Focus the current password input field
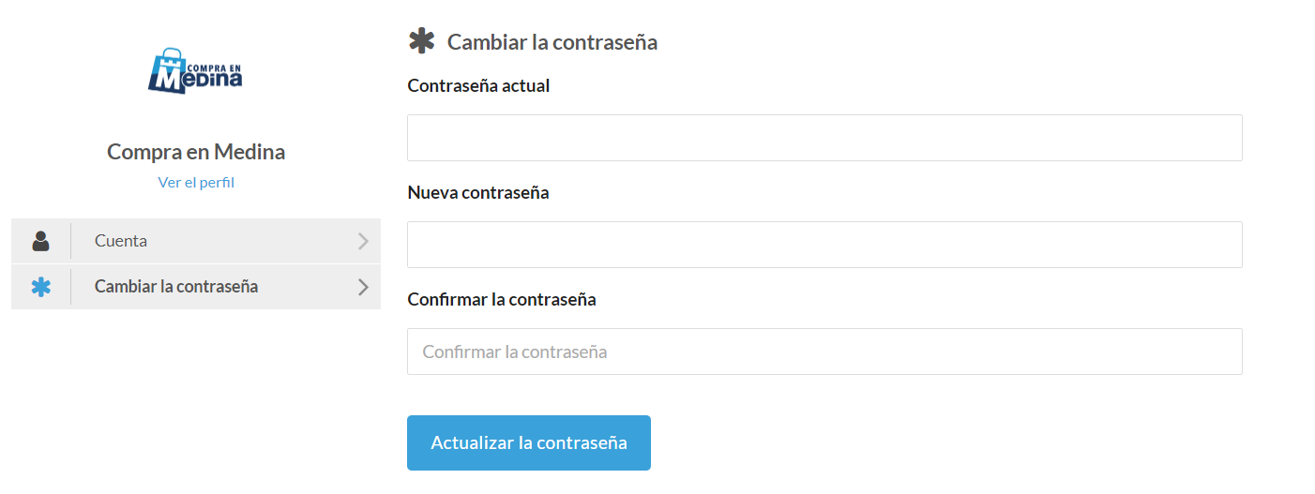Screen dimensions: 1315x494 click(824, 138)
